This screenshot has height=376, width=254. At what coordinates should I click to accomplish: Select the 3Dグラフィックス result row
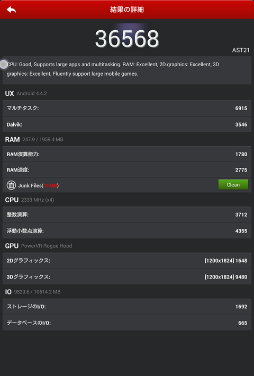click(x=127, y=277)
